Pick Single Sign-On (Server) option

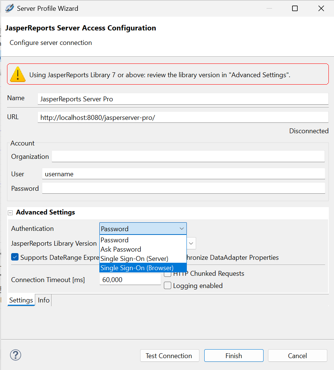(143, 258)
